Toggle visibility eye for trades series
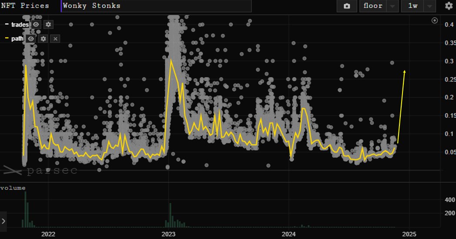456x239 pixels. point(36,24)
